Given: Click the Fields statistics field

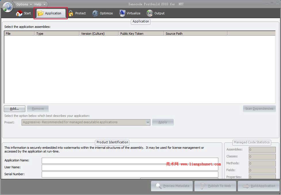Looking at the screenshot, I should [x=262, y=170].
